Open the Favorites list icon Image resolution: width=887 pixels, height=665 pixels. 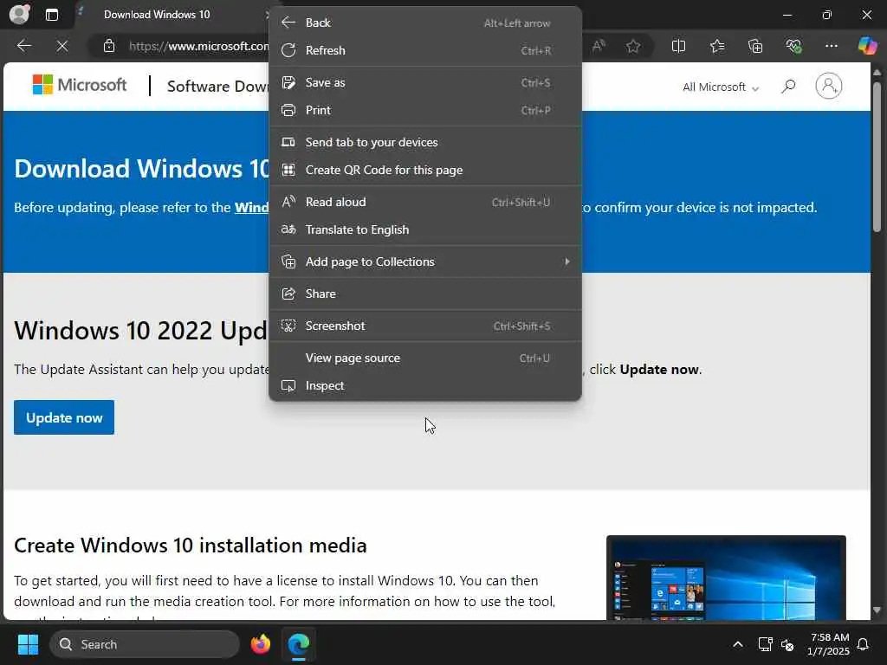tap(716, 46)
